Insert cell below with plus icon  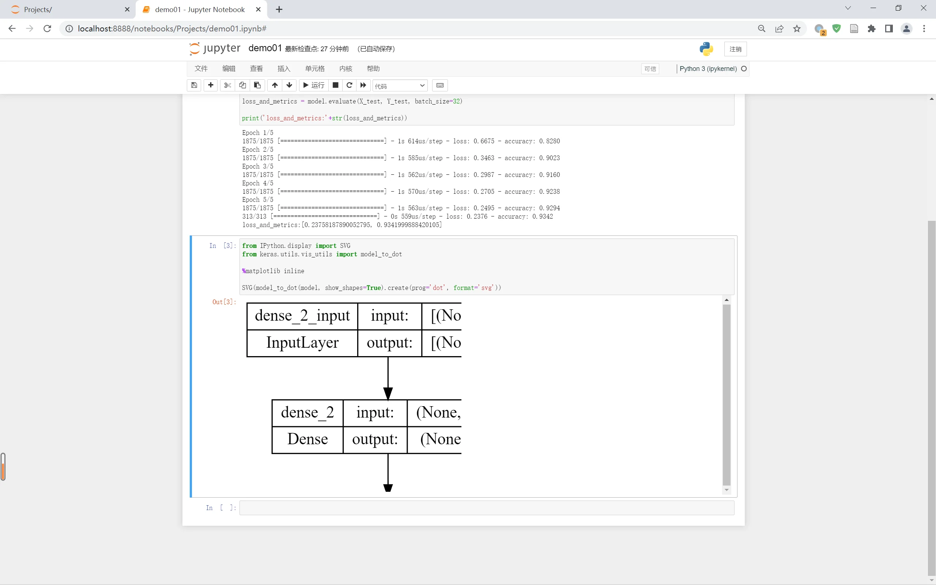pyautogui.click(x=210, y=85)
